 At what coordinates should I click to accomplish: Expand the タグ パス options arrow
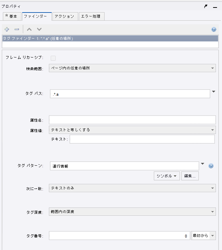point(214,91)
